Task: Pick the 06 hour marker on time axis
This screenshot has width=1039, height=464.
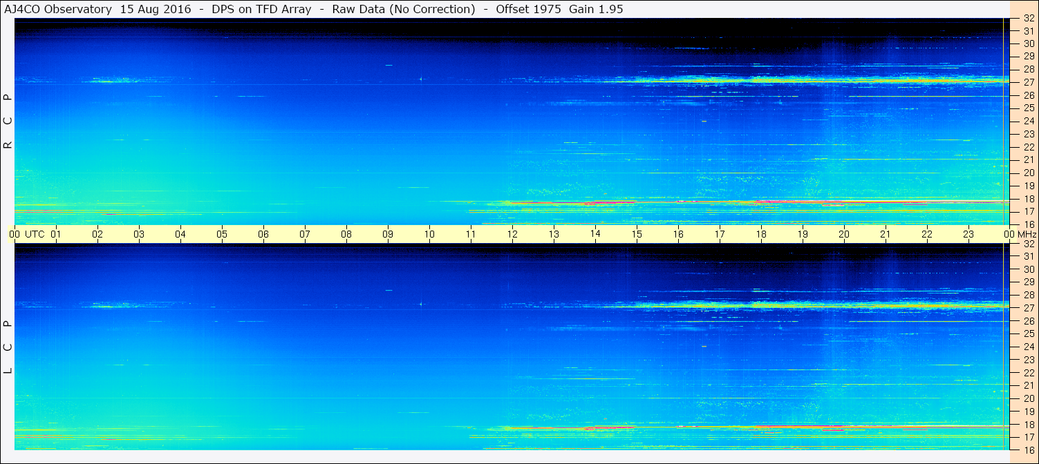Action: [263, 234]
